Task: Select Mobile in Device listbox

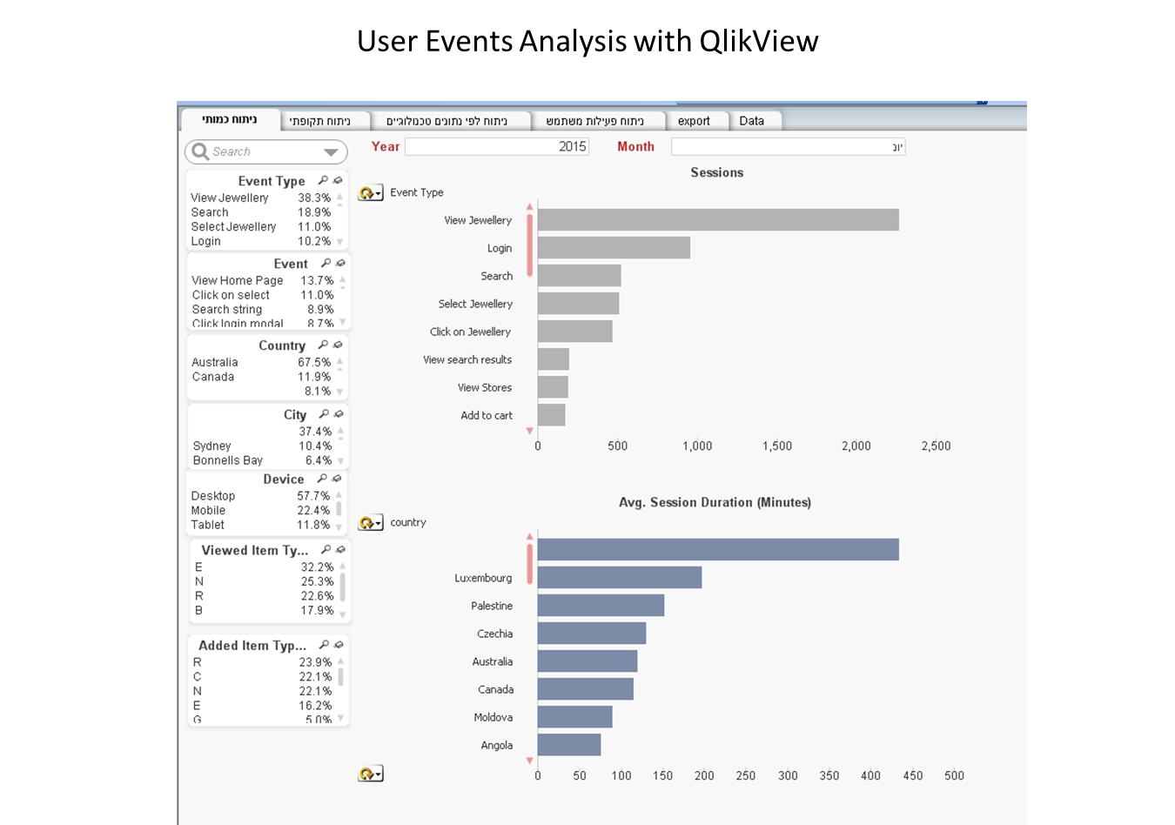Action: (x=260, y=510)
